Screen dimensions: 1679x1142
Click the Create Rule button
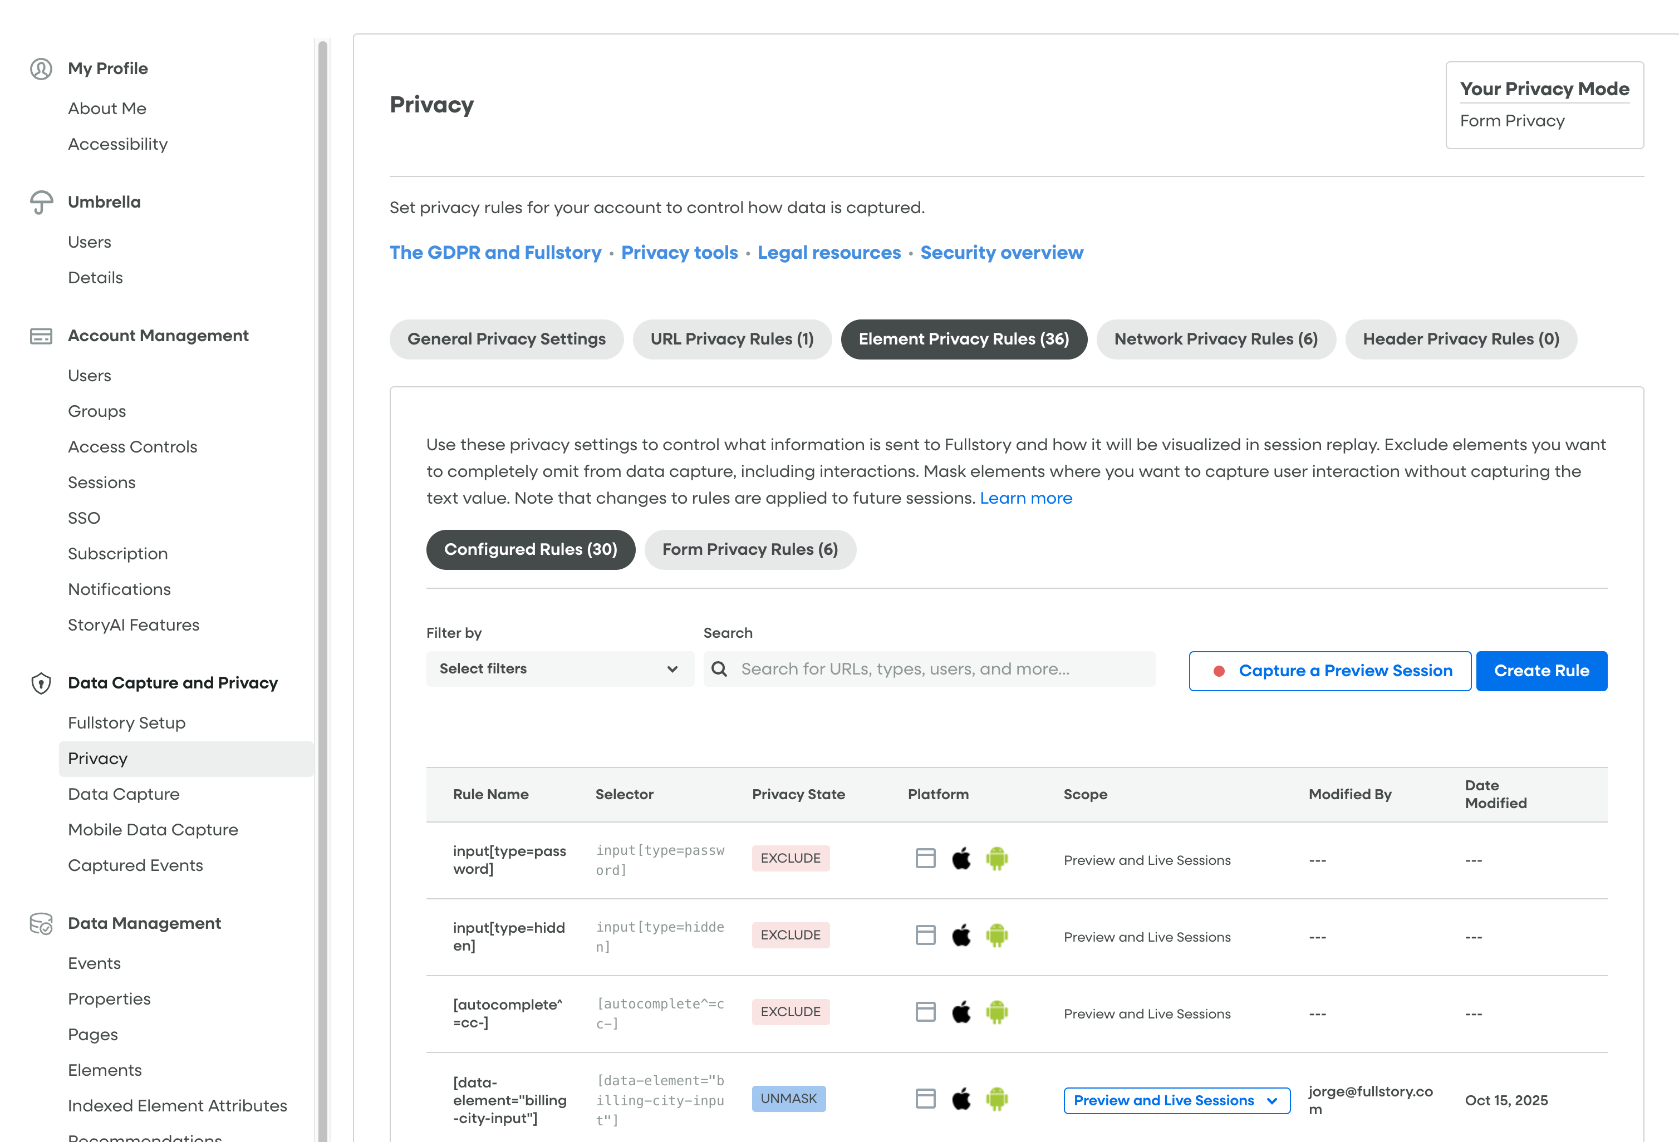pyautogui.click(x=1541, y=671)
